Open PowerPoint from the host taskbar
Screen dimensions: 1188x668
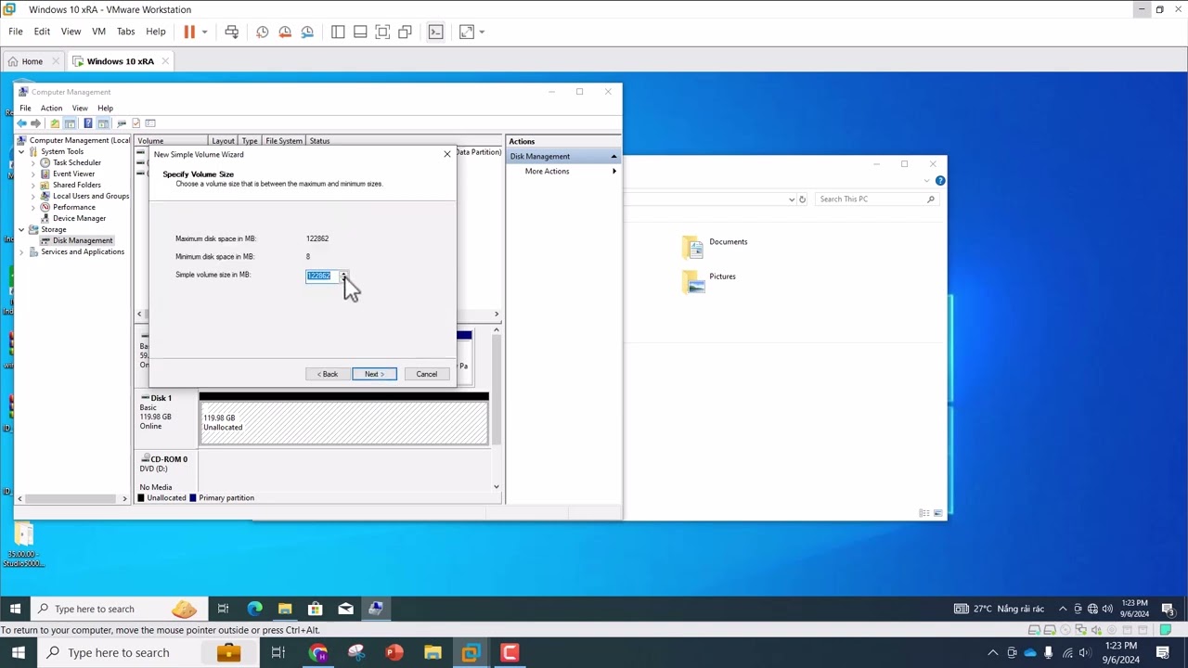(394, 652)
